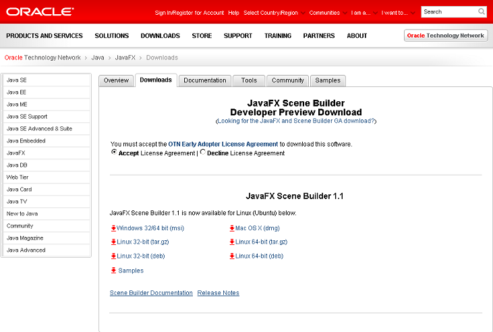Open the Training menu
The image size is (493, 332).
pos(278,36)
